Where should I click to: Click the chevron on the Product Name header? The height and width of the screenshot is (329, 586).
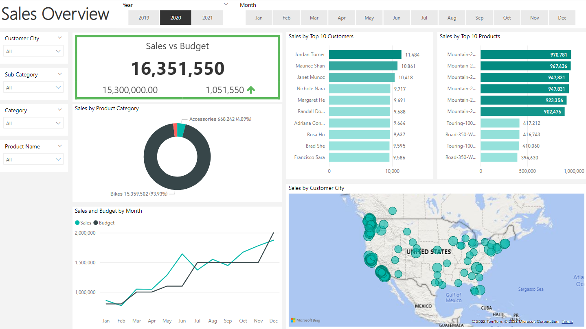[60, 146]
